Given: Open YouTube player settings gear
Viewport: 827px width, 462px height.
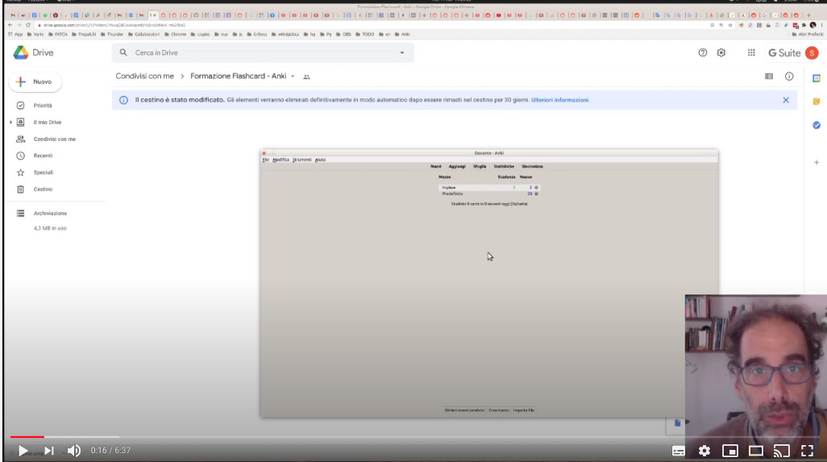Looking at the screenshot, I should coord(704,451).
